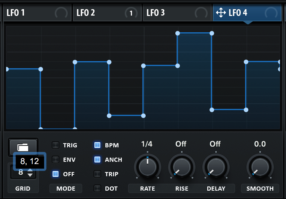This screenshot has width=286, height=199.
Task: Enable DOT dotted timing
Action: click(97, 188)
